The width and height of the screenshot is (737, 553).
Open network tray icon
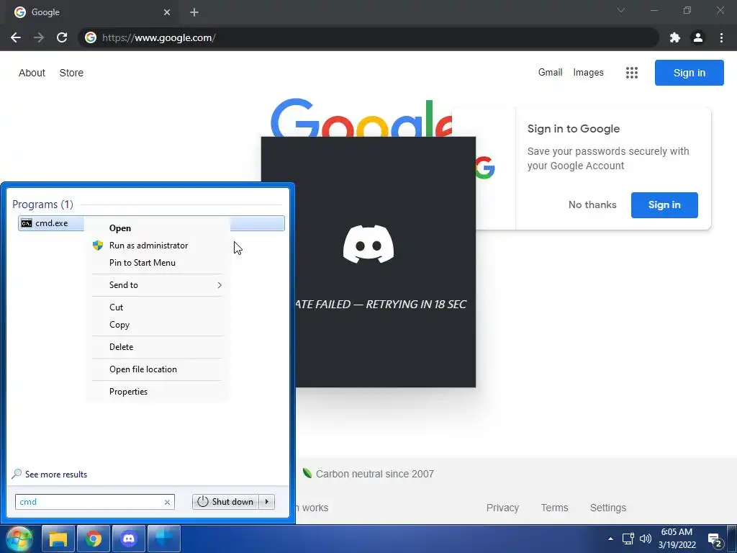pyautogui.click(x=628, y=539)
